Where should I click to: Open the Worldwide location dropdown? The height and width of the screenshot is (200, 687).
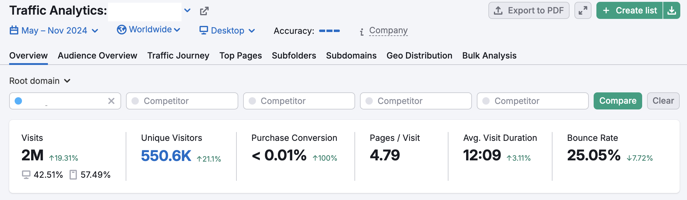click(x=149, y=30)
